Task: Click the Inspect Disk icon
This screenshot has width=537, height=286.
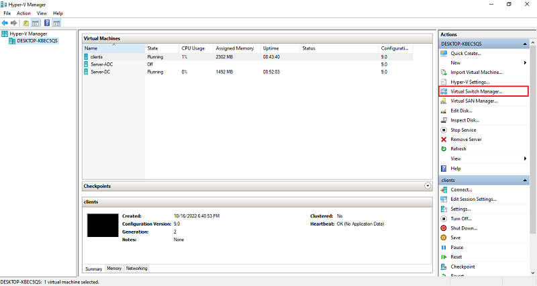Action: coord(444,120)
